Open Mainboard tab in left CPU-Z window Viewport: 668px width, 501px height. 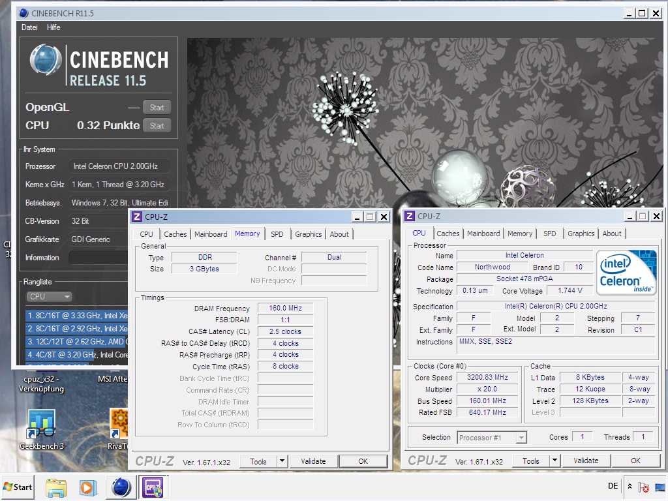click(x=211, y=234)
